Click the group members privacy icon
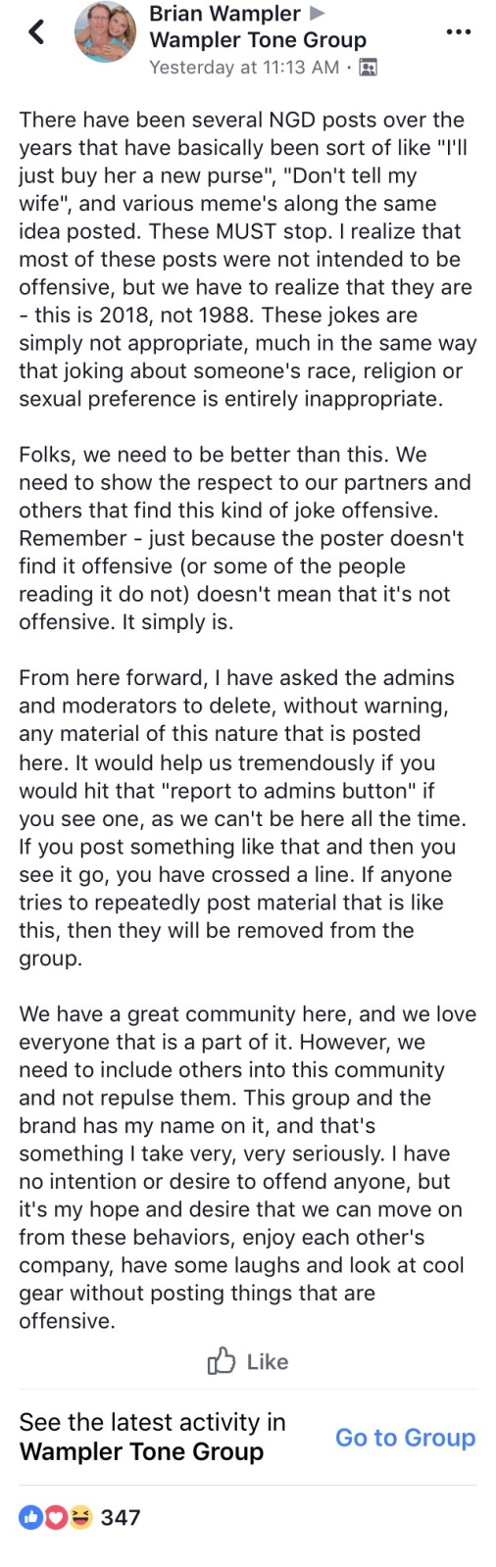Image resolution: width=496 pixels, height=1567 pixels. [x=368, y=68]
